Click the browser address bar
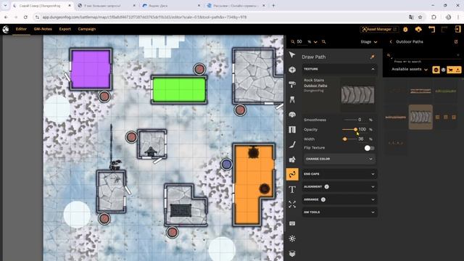 pyautogui.click(x=219, y=17)
